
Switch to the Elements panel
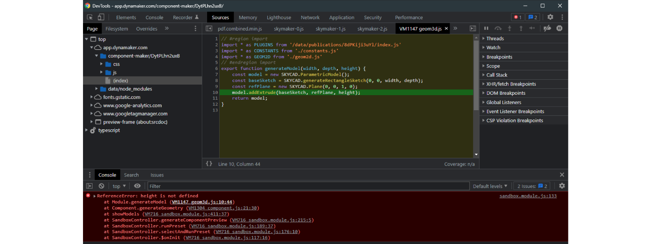[x=126, y=17]
